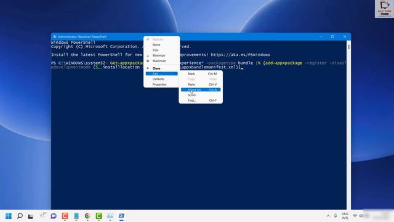Screen dimensions: 394x222
Task: Click the PowerShell vertical scrollbar thumb
Action: [349, 47]
